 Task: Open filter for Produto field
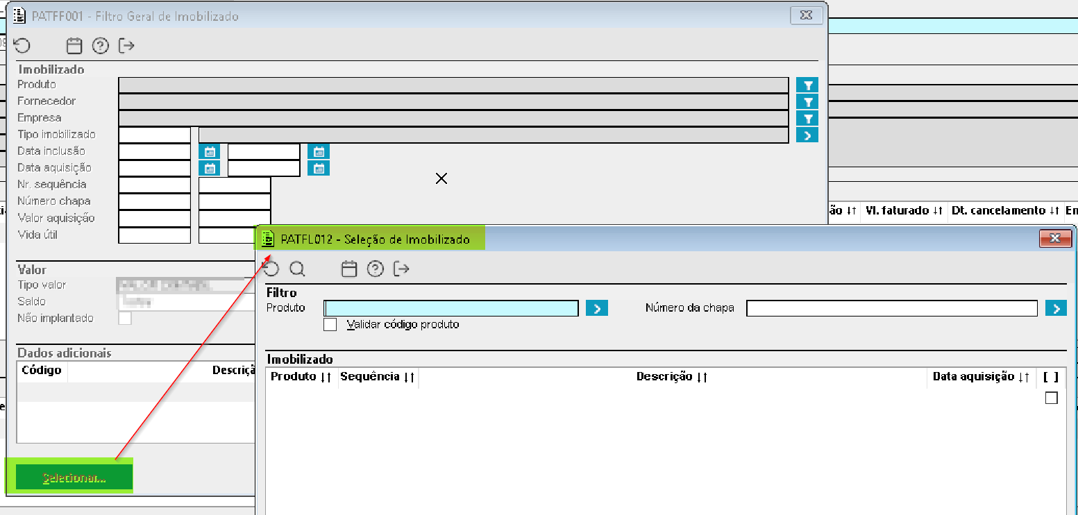click(807, 85)
